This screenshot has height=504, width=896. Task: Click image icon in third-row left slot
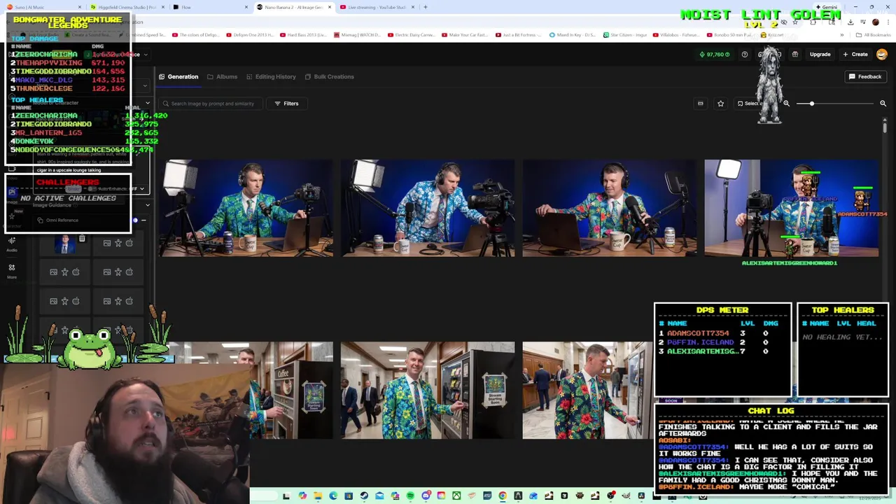pyautogui.click(x=53, y=301)
